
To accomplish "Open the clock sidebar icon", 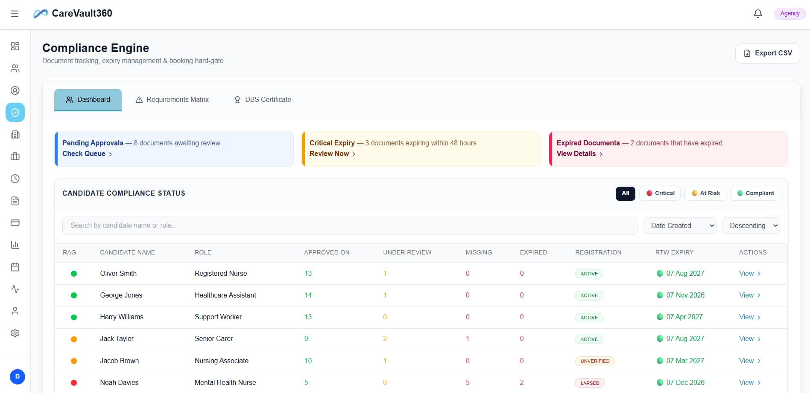I will point(15,179).
